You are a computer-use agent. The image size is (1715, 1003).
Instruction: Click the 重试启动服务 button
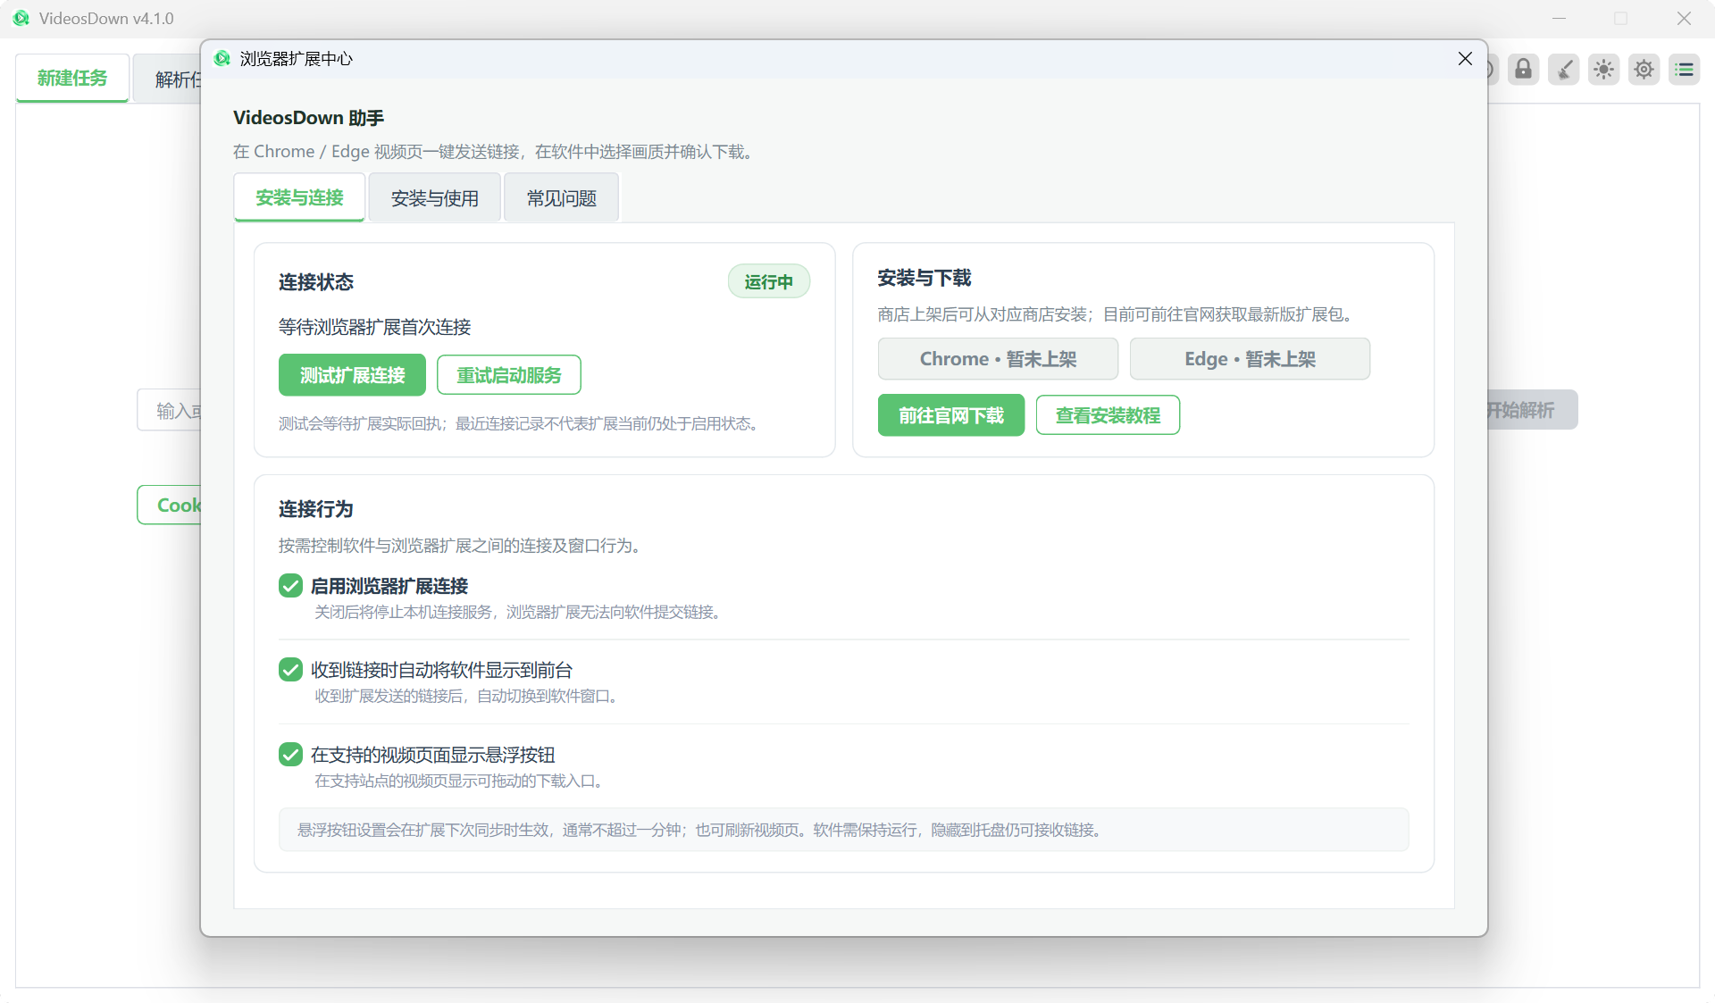(x=509, y=375)
